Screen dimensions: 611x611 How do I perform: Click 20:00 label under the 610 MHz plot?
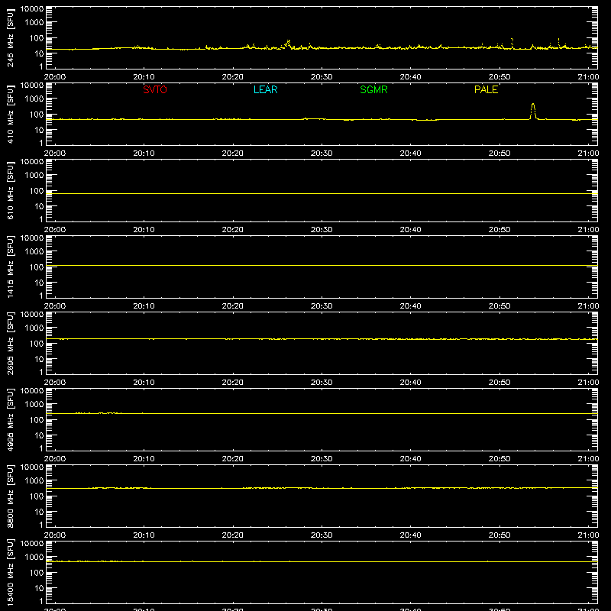(x=54, y=230)
